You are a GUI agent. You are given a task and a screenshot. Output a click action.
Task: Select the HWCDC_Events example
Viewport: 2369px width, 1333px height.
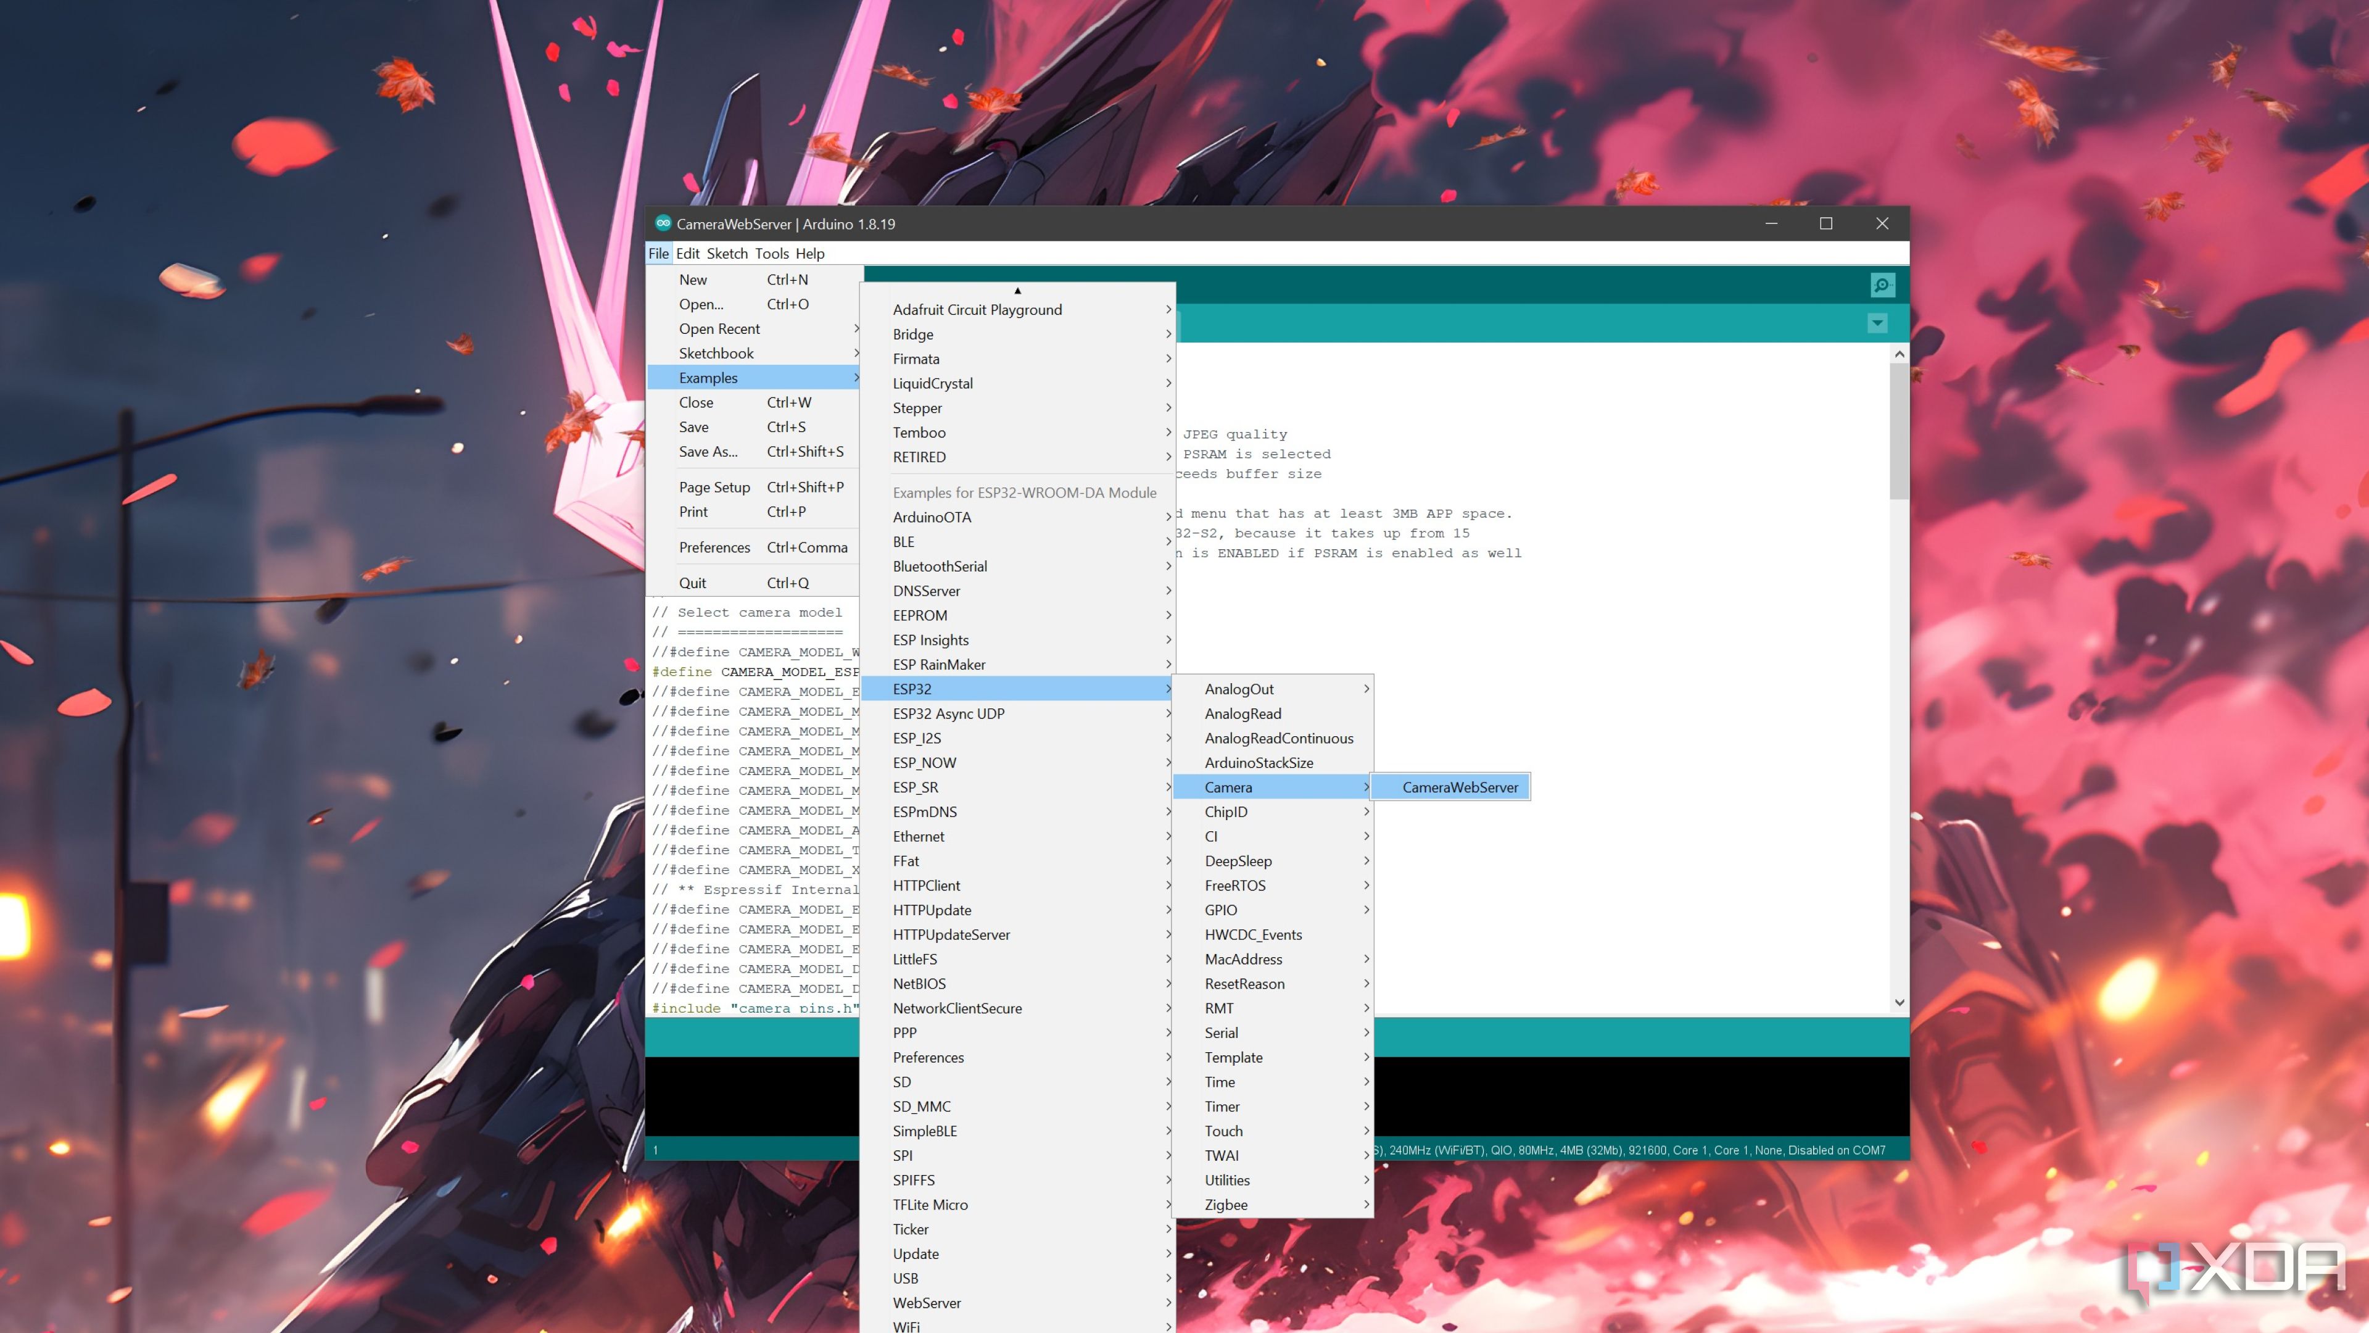point(1274,935)
